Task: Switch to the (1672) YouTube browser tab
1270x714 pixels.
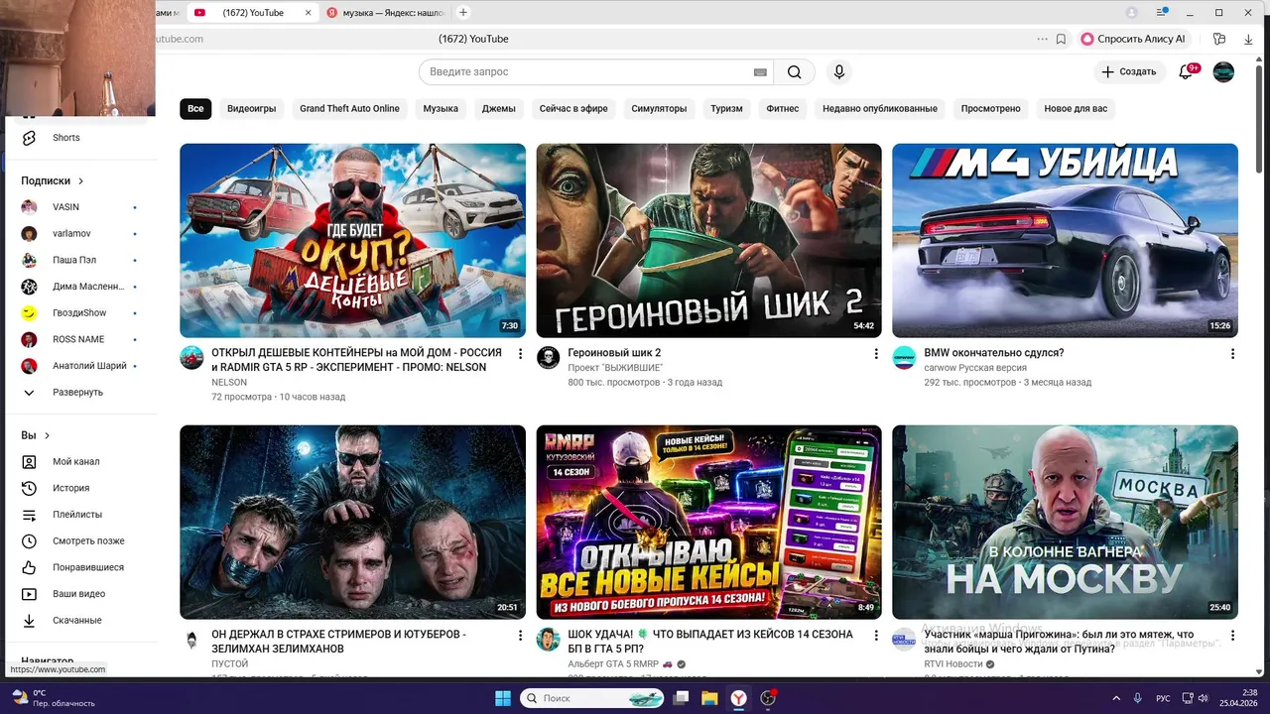Action: click(x=251, y=13)
